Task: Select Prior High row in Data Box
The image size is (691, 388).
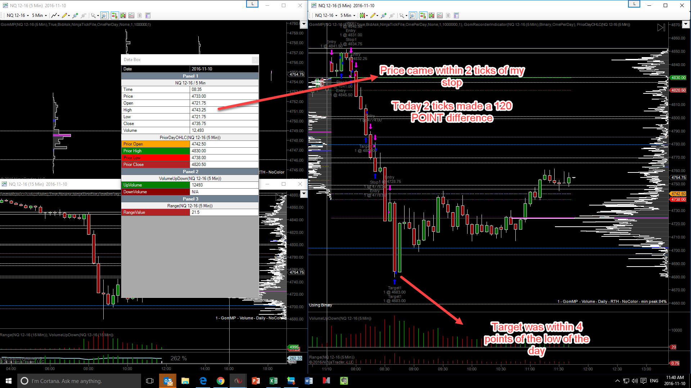Action: point(190,151)
